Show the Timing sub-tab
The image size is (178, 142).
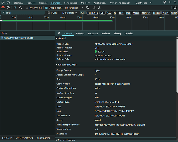click(117, 34)
